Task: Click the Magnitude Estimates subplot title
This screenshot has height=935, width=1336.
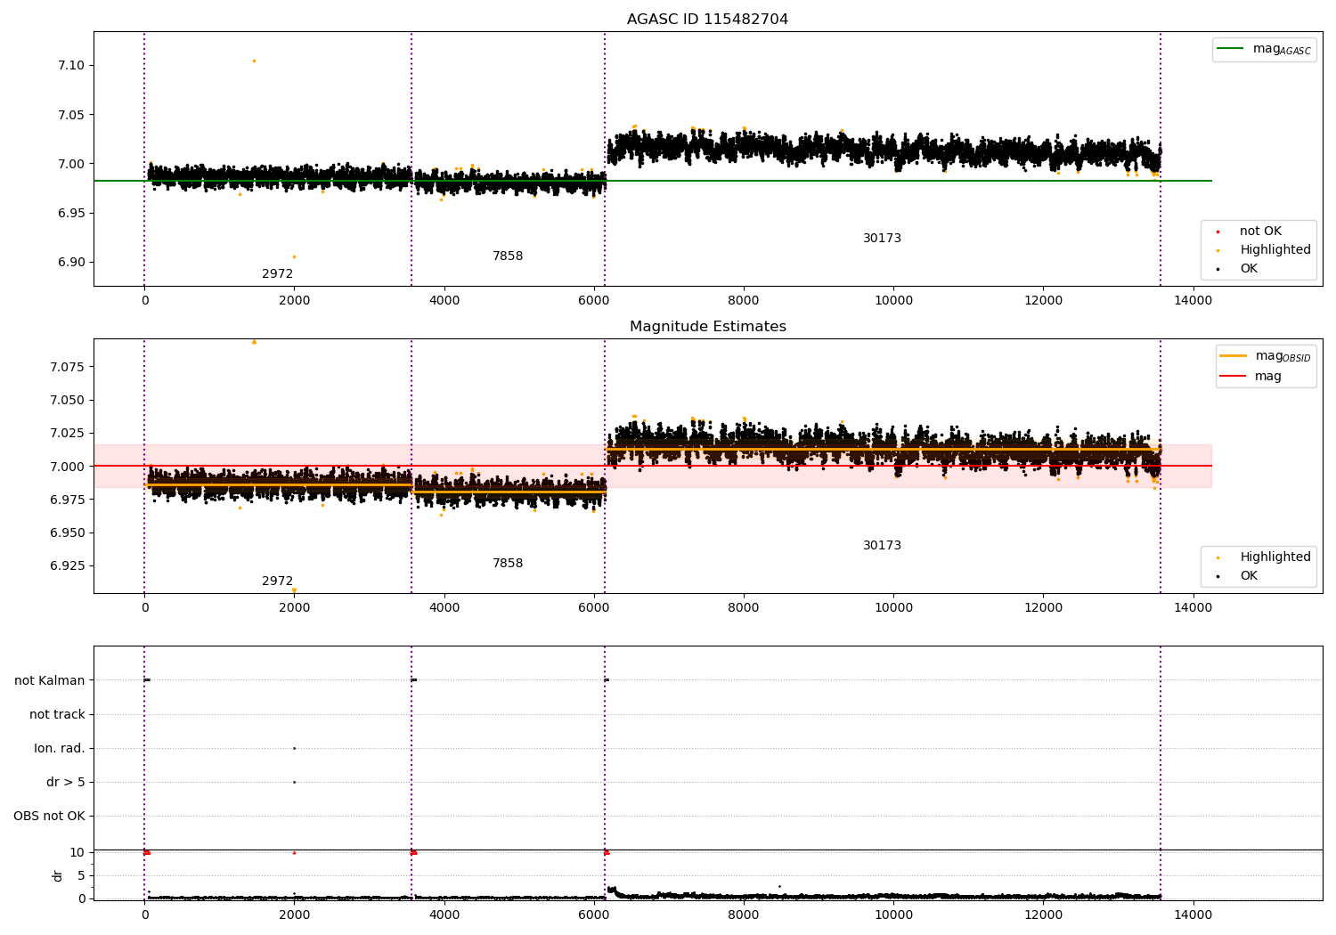Action: (707, 327)
